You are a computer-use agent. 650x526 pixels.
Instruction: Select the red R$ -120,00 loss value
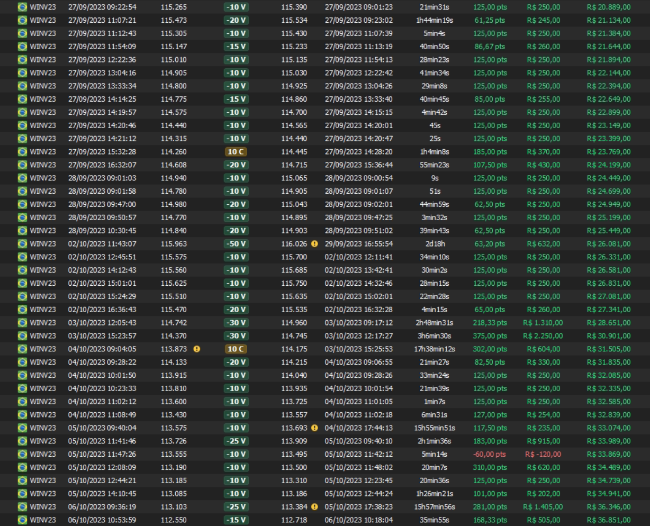pyautogui.click(x=543, y=455)
